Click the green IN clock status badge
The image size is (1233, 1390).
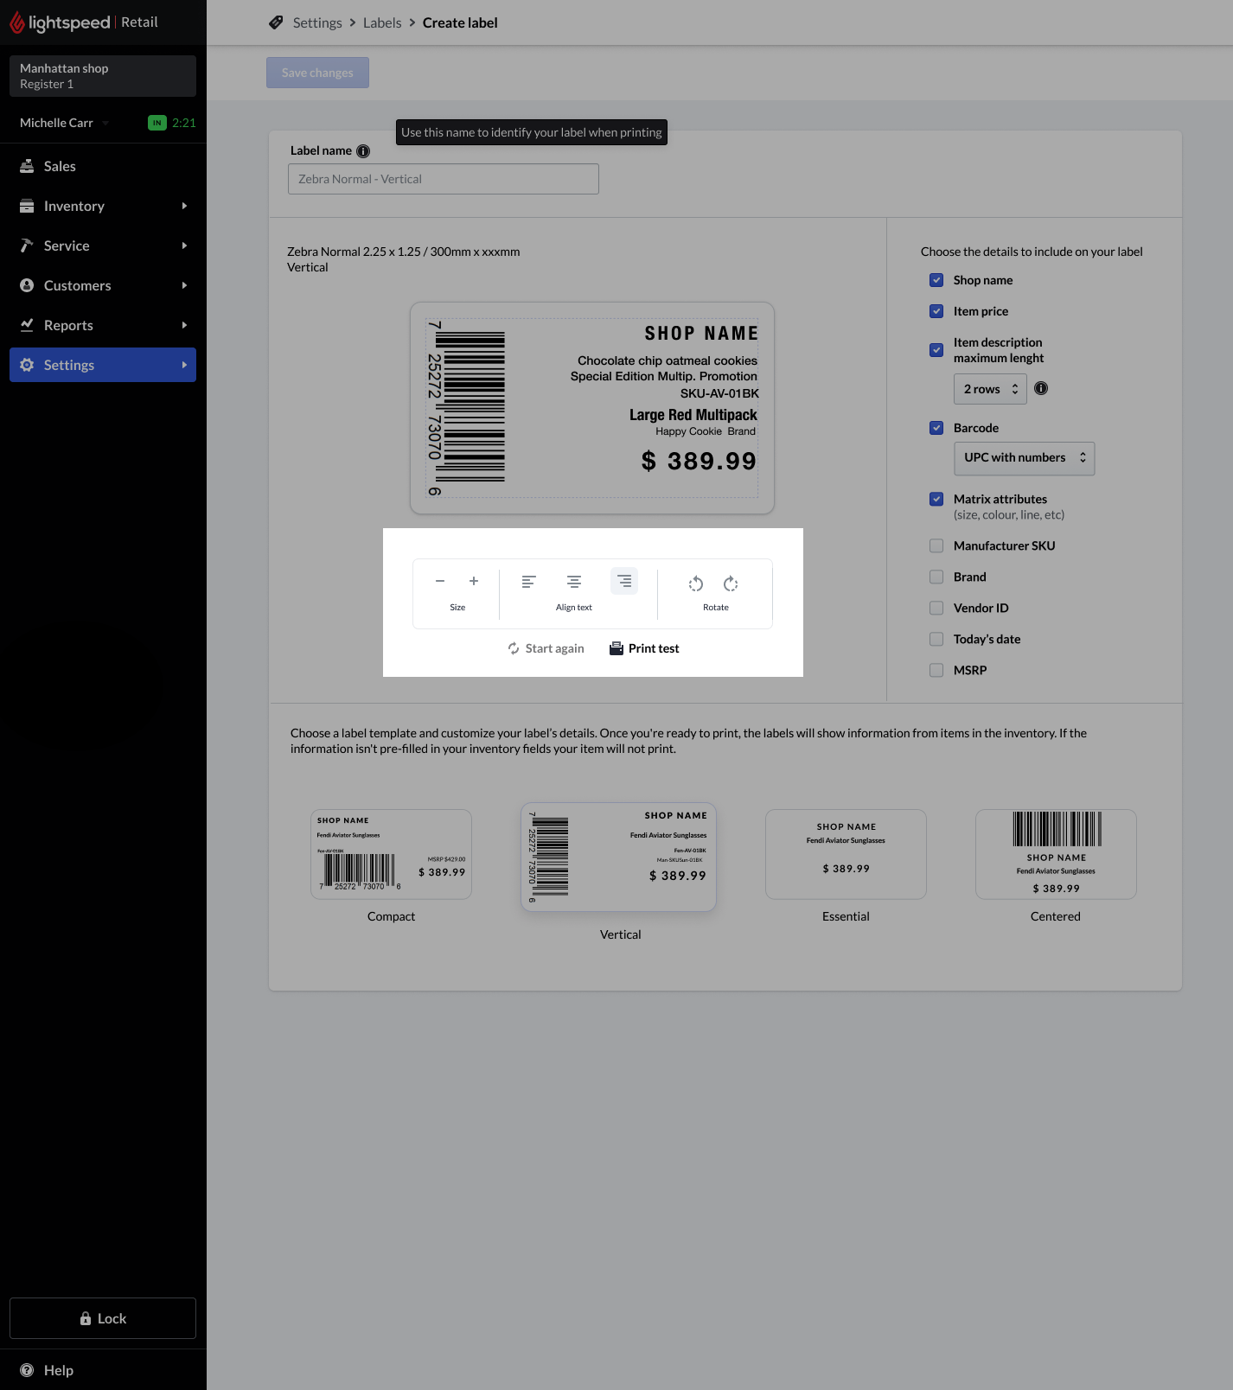click(157, 123)
